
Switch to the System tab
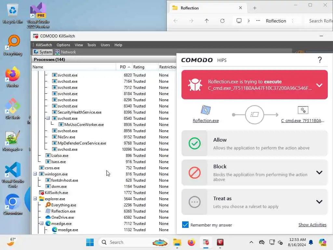pos(43,52)
